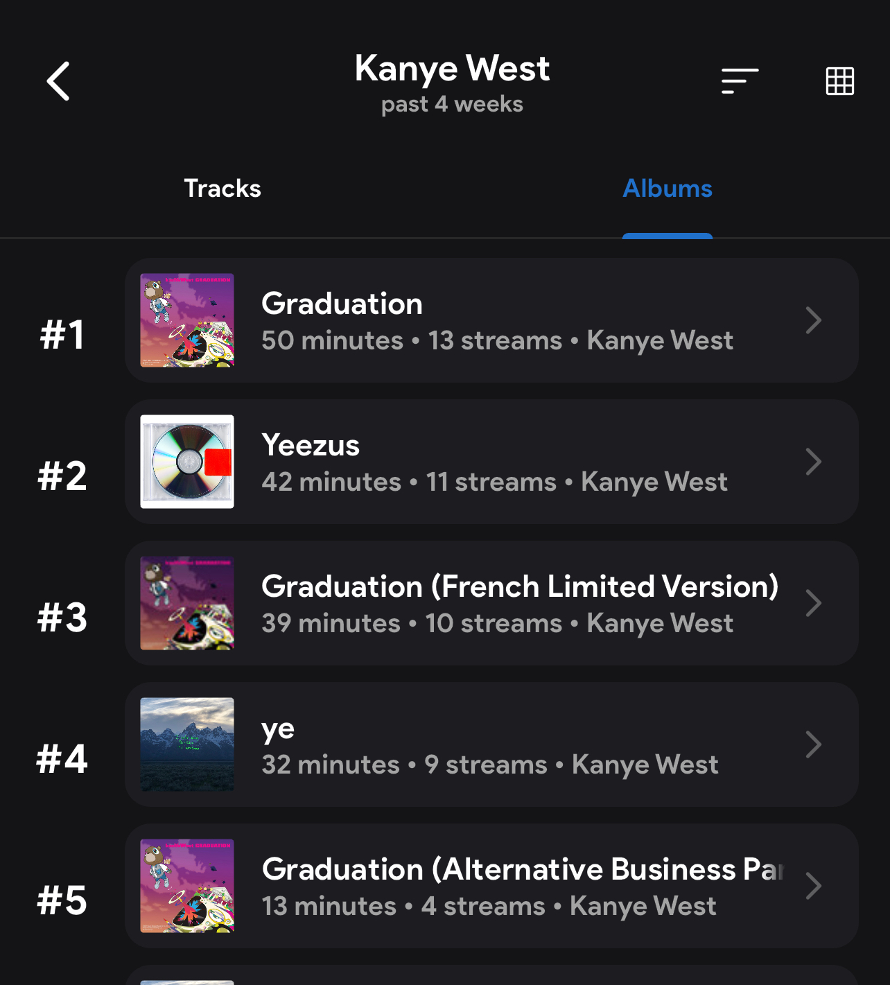Open chevron on the ye row

tap(814, 744)
